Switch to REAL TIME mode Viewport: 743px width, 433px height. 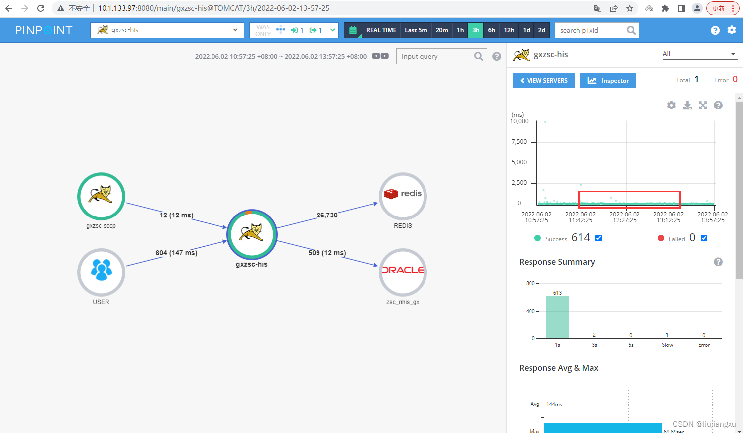381,30
